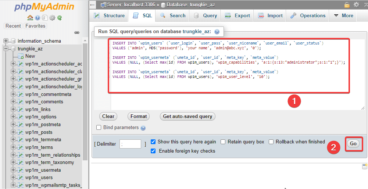This screenshot has height=189, width=368.
Task: Collapse navigation panel with left arrow button
Action: (x=93, y=5)
